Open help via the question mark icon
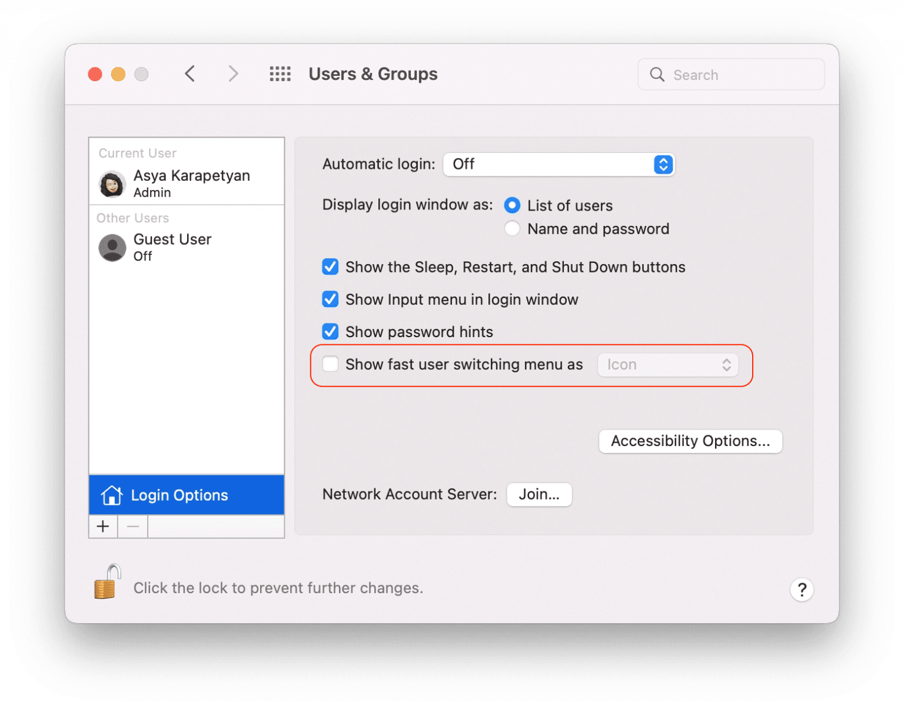 (x=802, y=589)
